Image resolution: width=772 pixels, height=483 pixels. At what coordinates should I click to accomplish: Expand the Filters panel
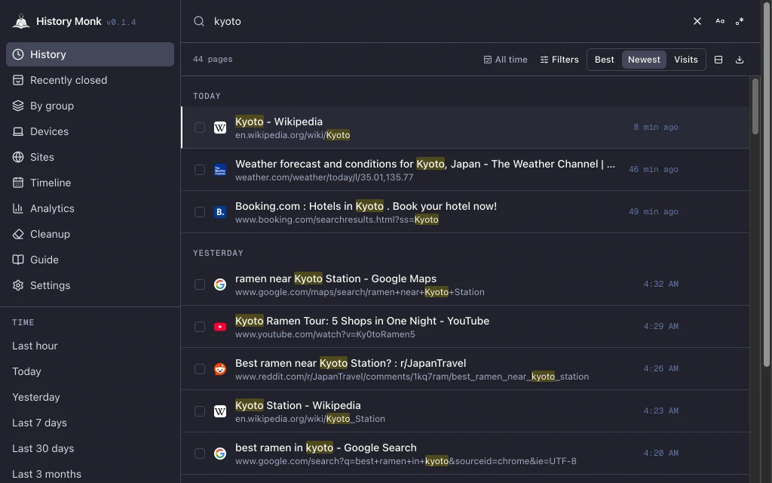coord(559,60)
